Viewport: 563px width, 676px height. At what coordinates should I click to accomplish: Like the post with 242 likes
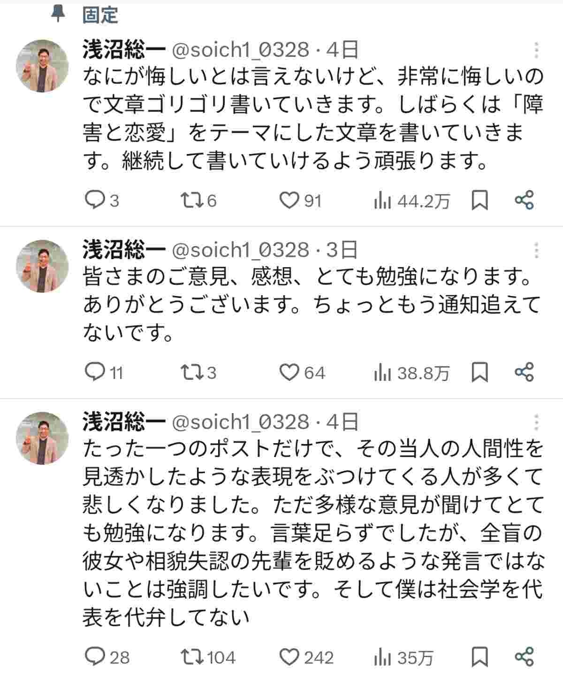[x=289, y=657]
